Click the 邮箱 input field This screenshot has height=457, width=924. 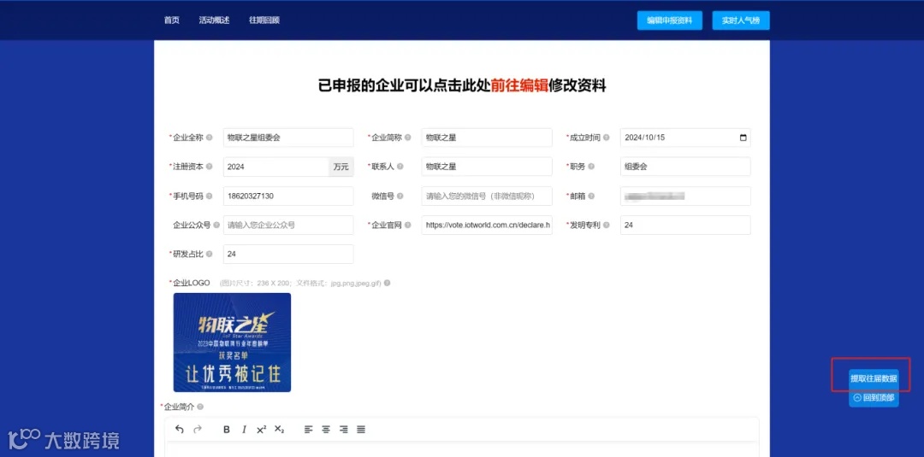coord(685,196)
